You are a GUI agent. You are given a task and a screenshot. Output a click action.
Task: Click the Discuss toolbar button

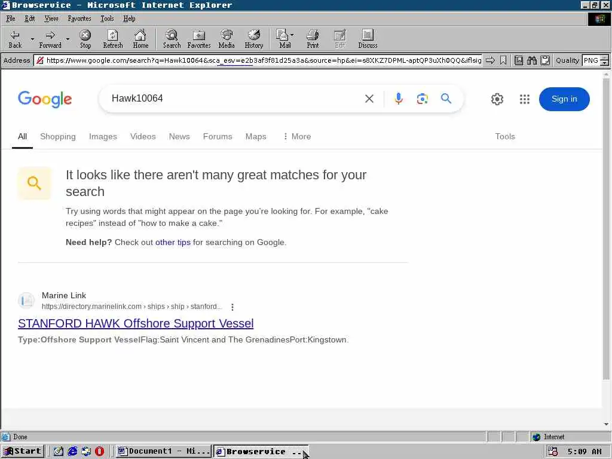pos(368,39)
